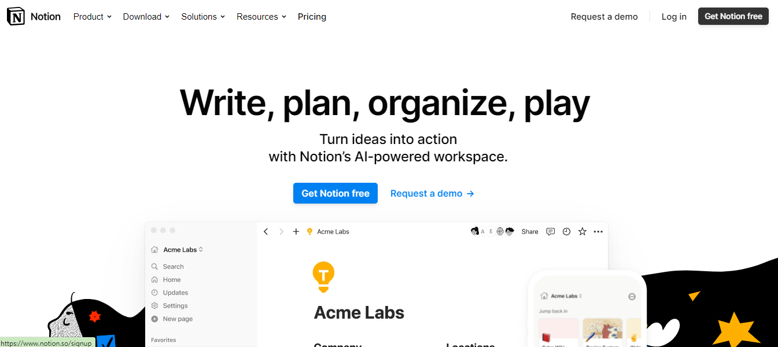Open Updates from the sidebar
Screen dimensions: 778x347
(174, 293)
